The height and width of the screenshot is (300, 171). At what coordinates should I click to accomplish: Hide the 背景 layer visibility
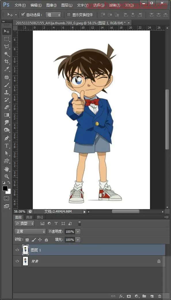tap(17, 261)
